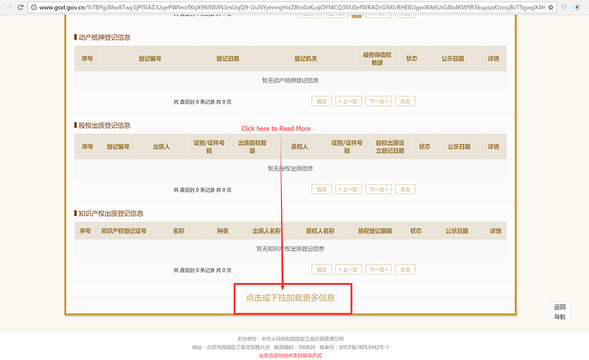
Task: Reload the page with the browser refresh icon
Action: pyautogui.click(x=20, y=7)
